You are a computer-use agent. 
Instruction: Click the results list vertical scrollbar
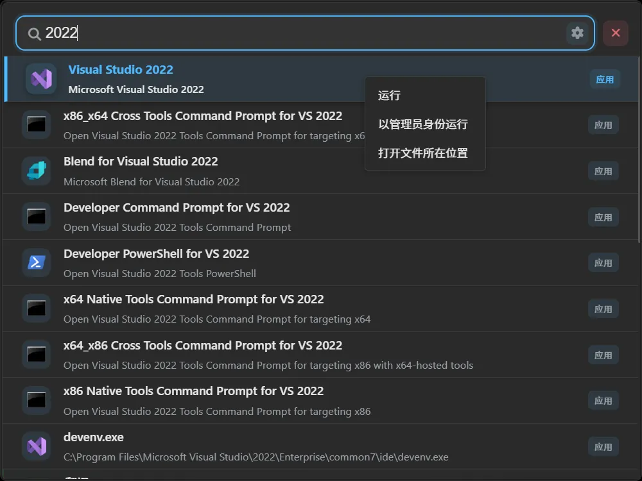(639, 149)
